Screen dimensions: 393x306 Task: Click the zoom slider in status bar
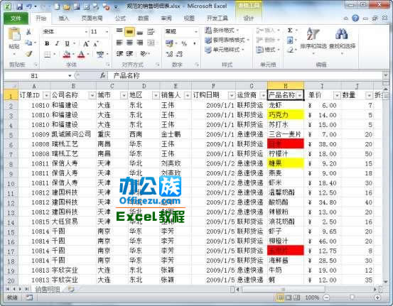coord(352,297)
